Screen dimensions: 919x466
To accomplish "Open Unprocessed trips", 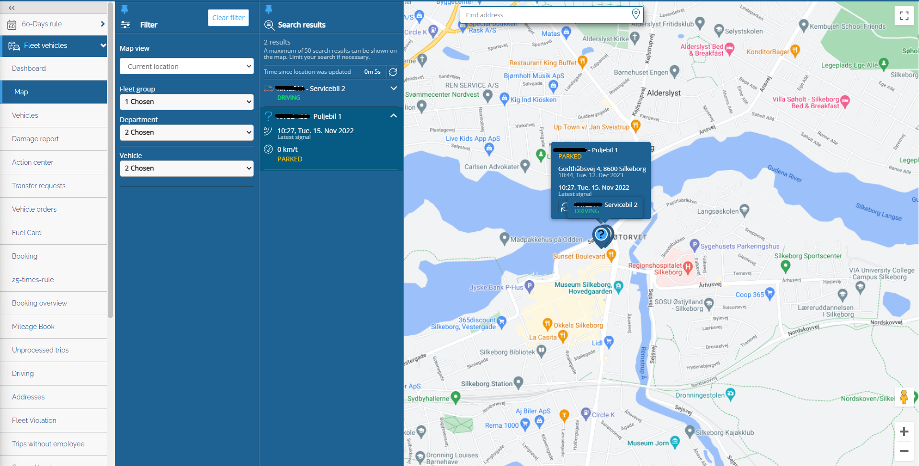I will click(x=54, y=350).
